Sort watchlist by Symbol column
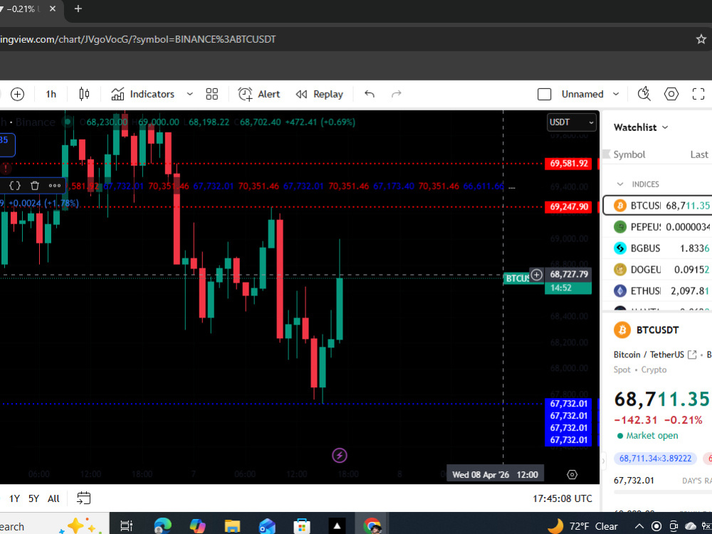The height and width of the screenshot is (534, 712). [x=629, y=155]
